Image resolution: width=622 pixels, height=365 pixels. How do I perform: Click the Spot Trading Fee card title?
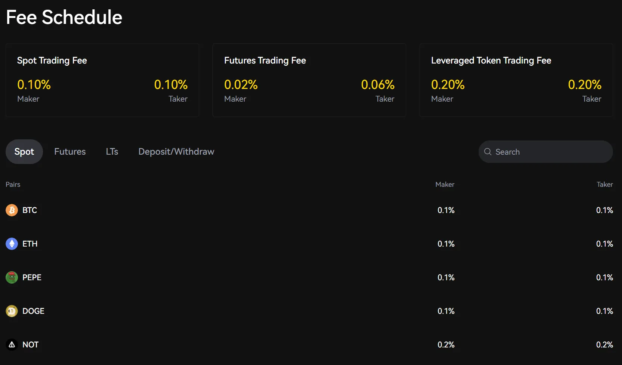point(52,61)
